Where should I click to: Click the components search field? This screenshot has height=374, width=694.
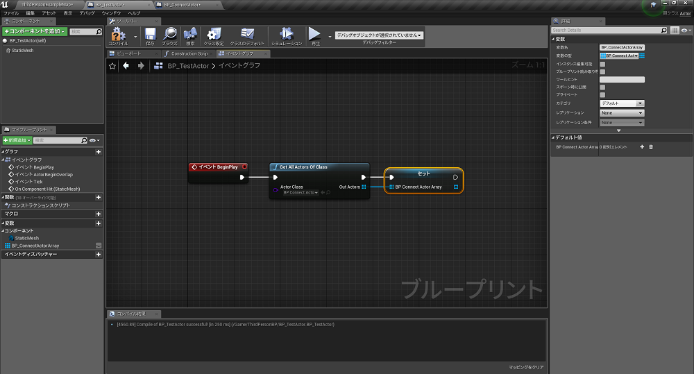click(x=86, y=31)
